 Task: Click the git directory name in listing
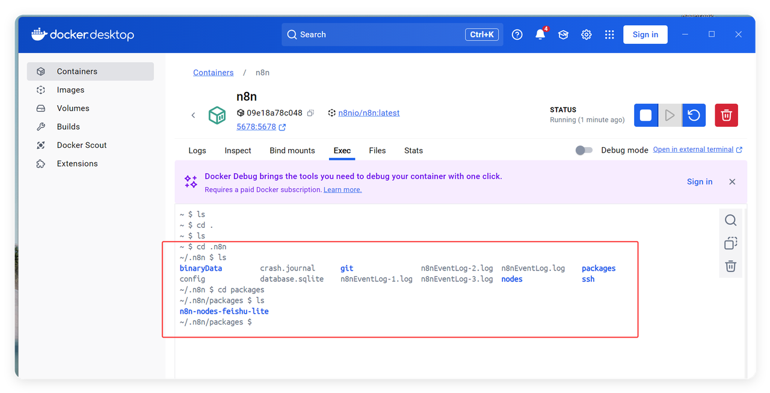click(x=347, y=269)
